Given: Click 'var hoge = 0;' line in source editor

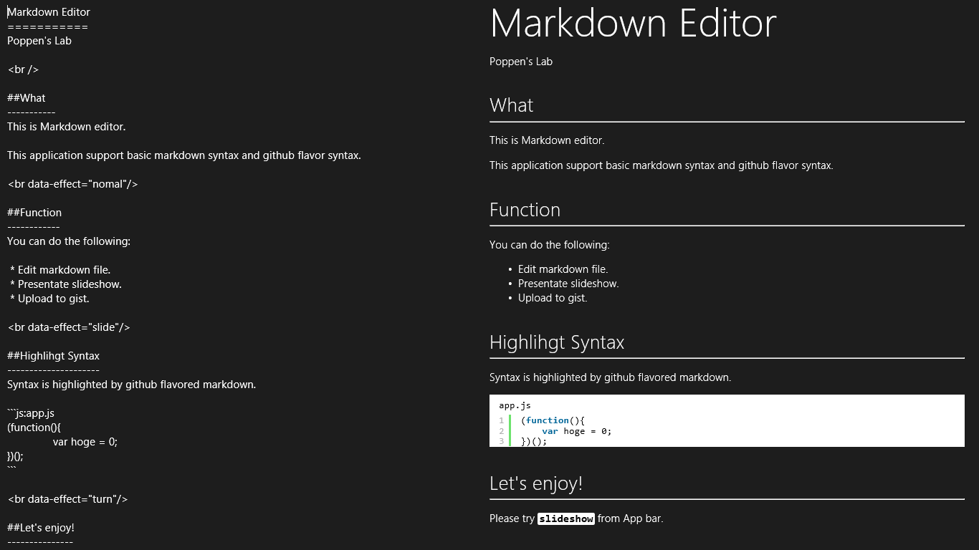Looking at the screenshot, I should (x=85, y=442).
